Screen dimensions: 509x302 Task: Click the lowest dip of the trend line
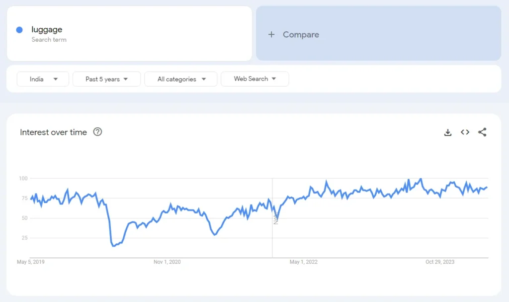pyautogui.click(x=114, y=246)
